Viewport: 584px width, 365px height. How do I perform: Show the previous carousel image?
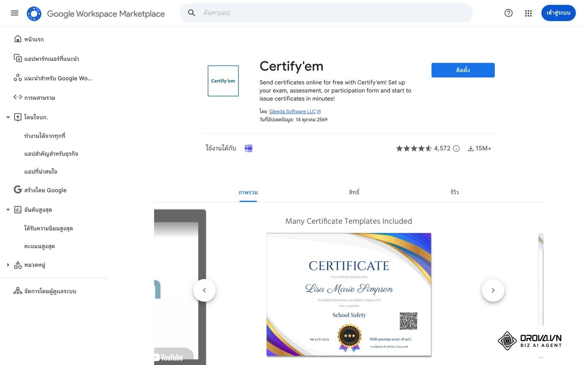point(204,290)
